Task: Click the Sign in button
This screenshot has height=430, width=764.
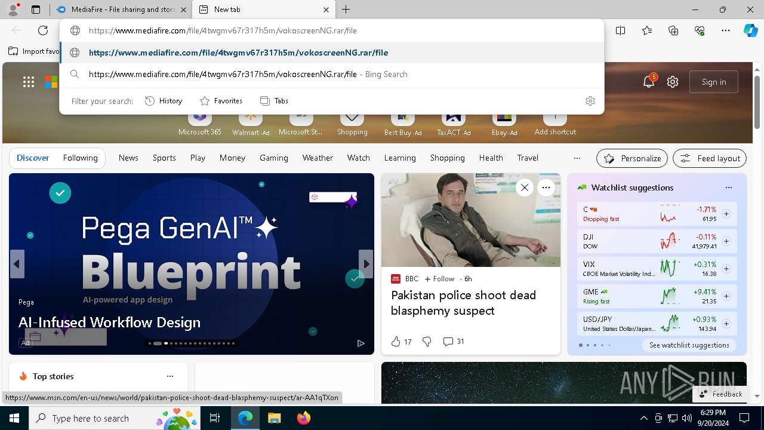Action: (714, 82)
